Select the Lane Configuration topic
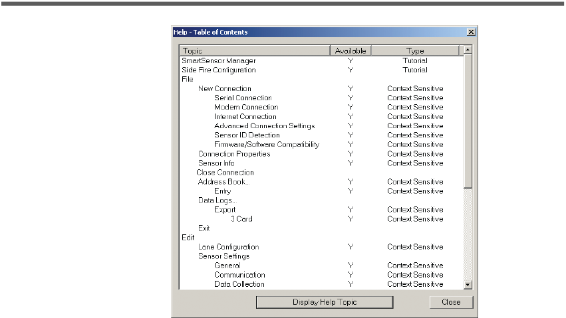Viewport: 566px width, 318px height. (229, 247)
